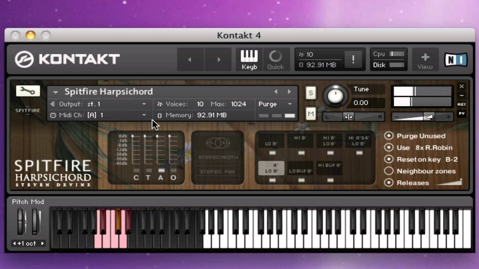Click the T mic fader
Screen dimensions: 479x269
coord(145,136)
